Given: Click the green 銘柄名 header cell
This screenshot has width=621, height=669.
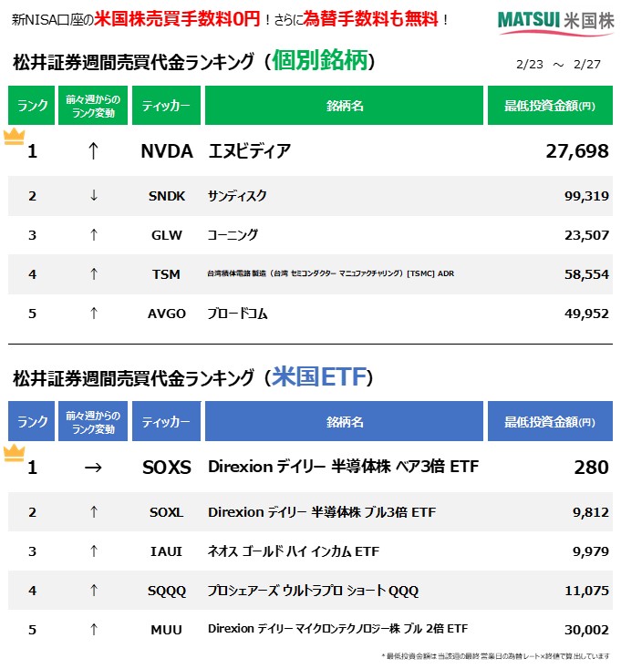Looking at the screenshot, I should tap(345, 106).
